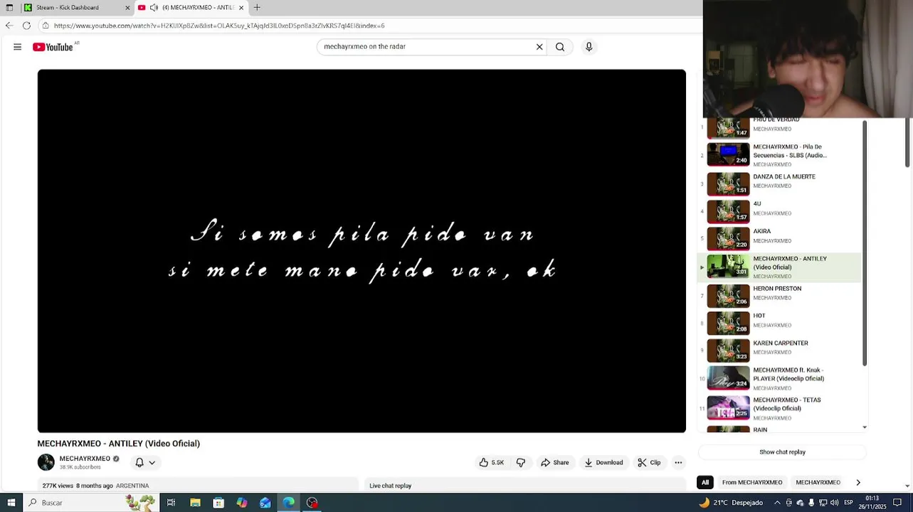Show hidden system tray icons

click(x=777, y=503)
